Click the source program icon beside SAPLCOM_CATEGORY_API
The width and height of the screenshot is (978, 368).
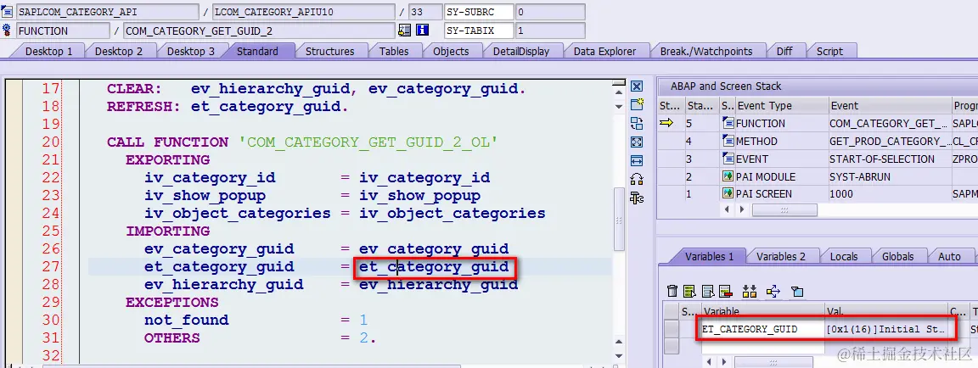pyautogui.click(x=7, y=12)
